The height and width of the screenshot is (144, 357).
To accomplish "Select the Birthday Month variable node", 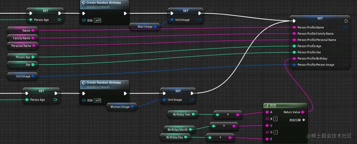I will click(180, 130).
